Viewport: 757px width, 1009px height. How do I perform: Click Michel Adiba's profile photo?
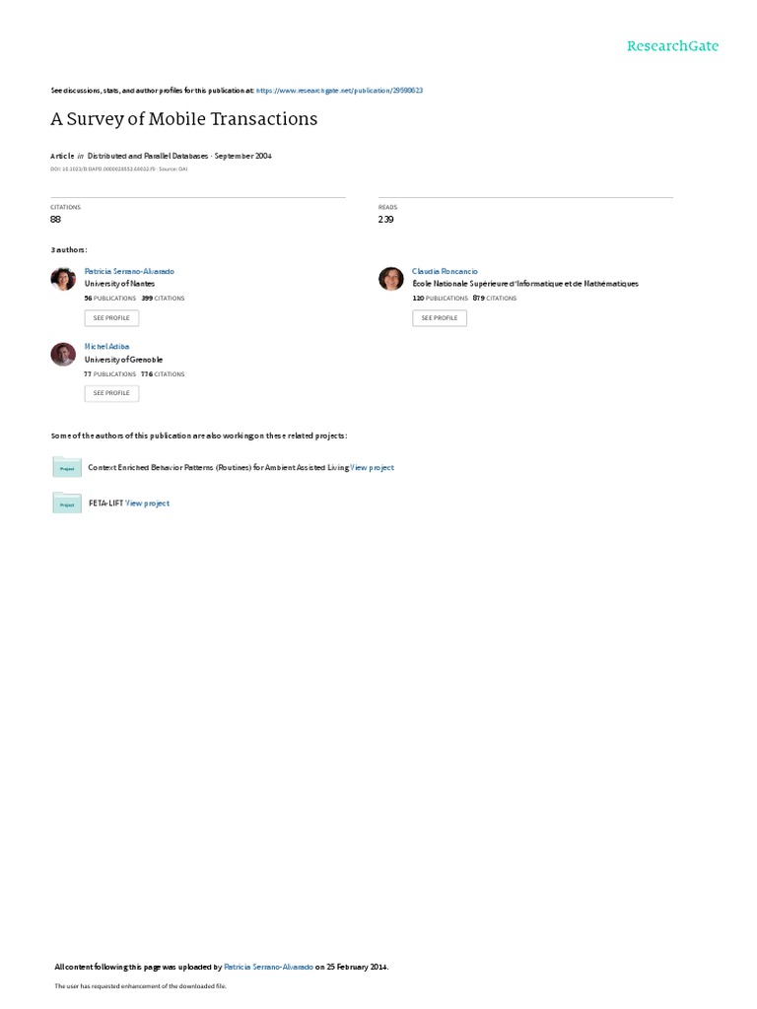pyautogui.click(x=63, y=354)
